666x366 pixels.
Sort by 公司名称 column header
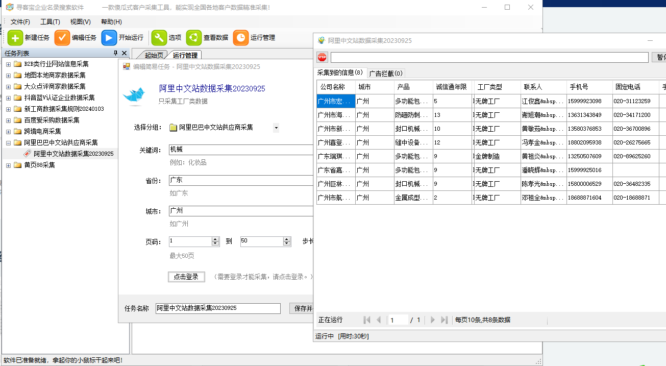point(336,87)
